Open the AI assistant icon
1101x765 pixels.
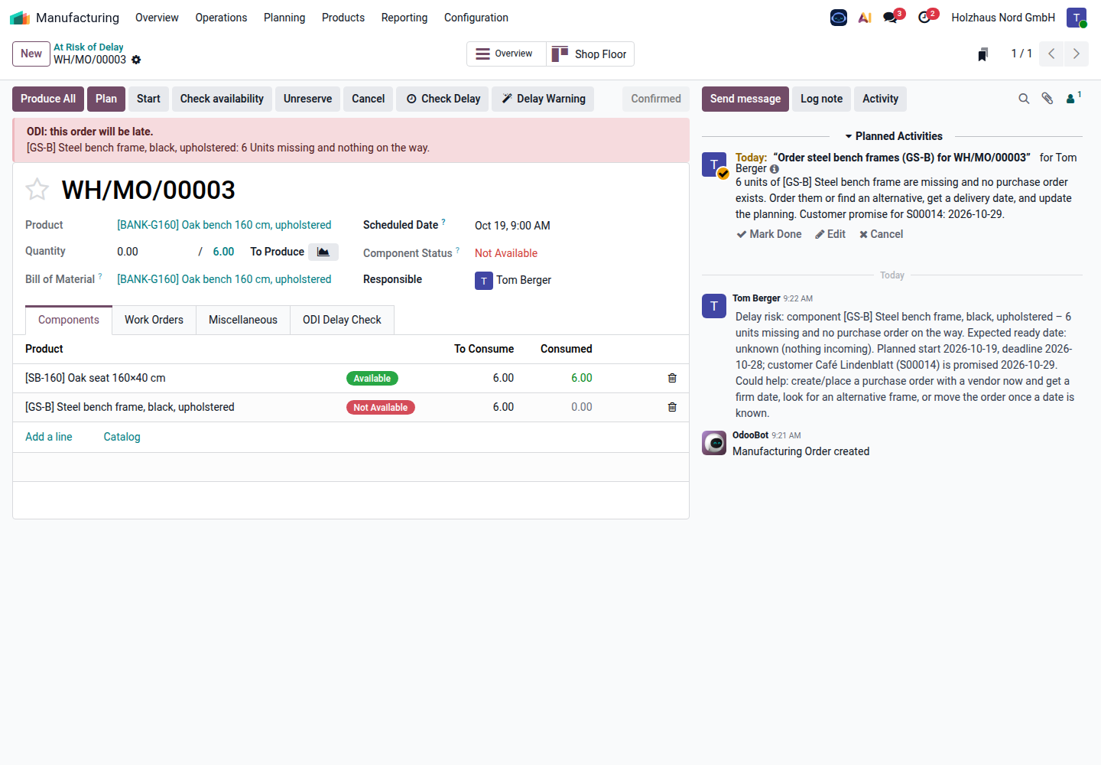[x=865, y=18]
